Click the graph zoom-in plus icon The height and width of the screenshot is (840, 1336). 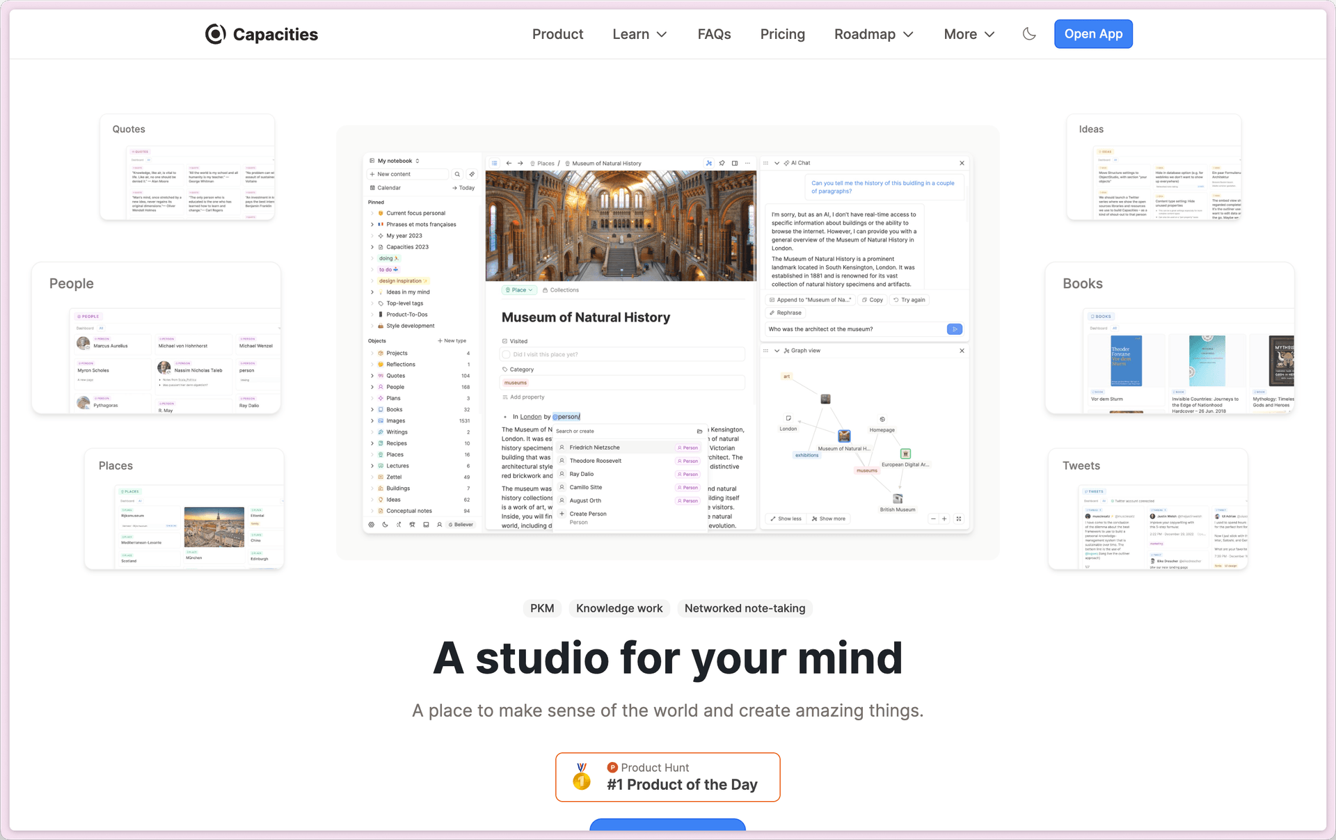point(944,518)
